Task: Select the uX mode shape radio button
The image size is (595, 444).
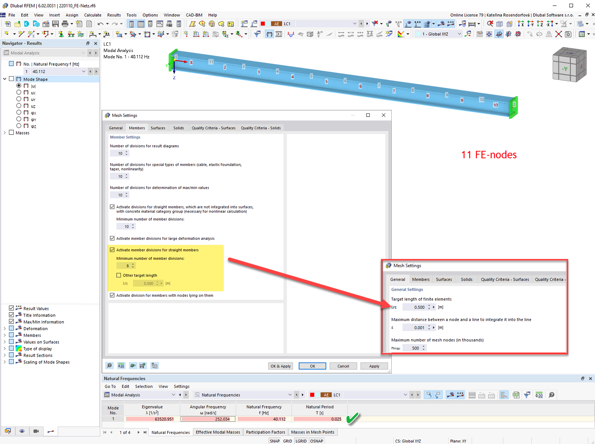Action: (19, 93)
